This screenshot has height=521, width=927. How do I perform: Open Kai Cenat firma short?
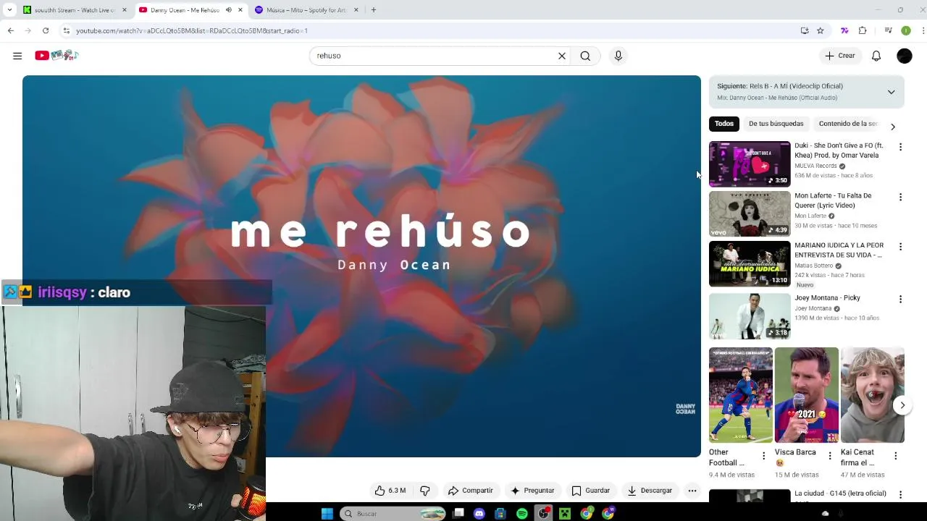point(873,395)
